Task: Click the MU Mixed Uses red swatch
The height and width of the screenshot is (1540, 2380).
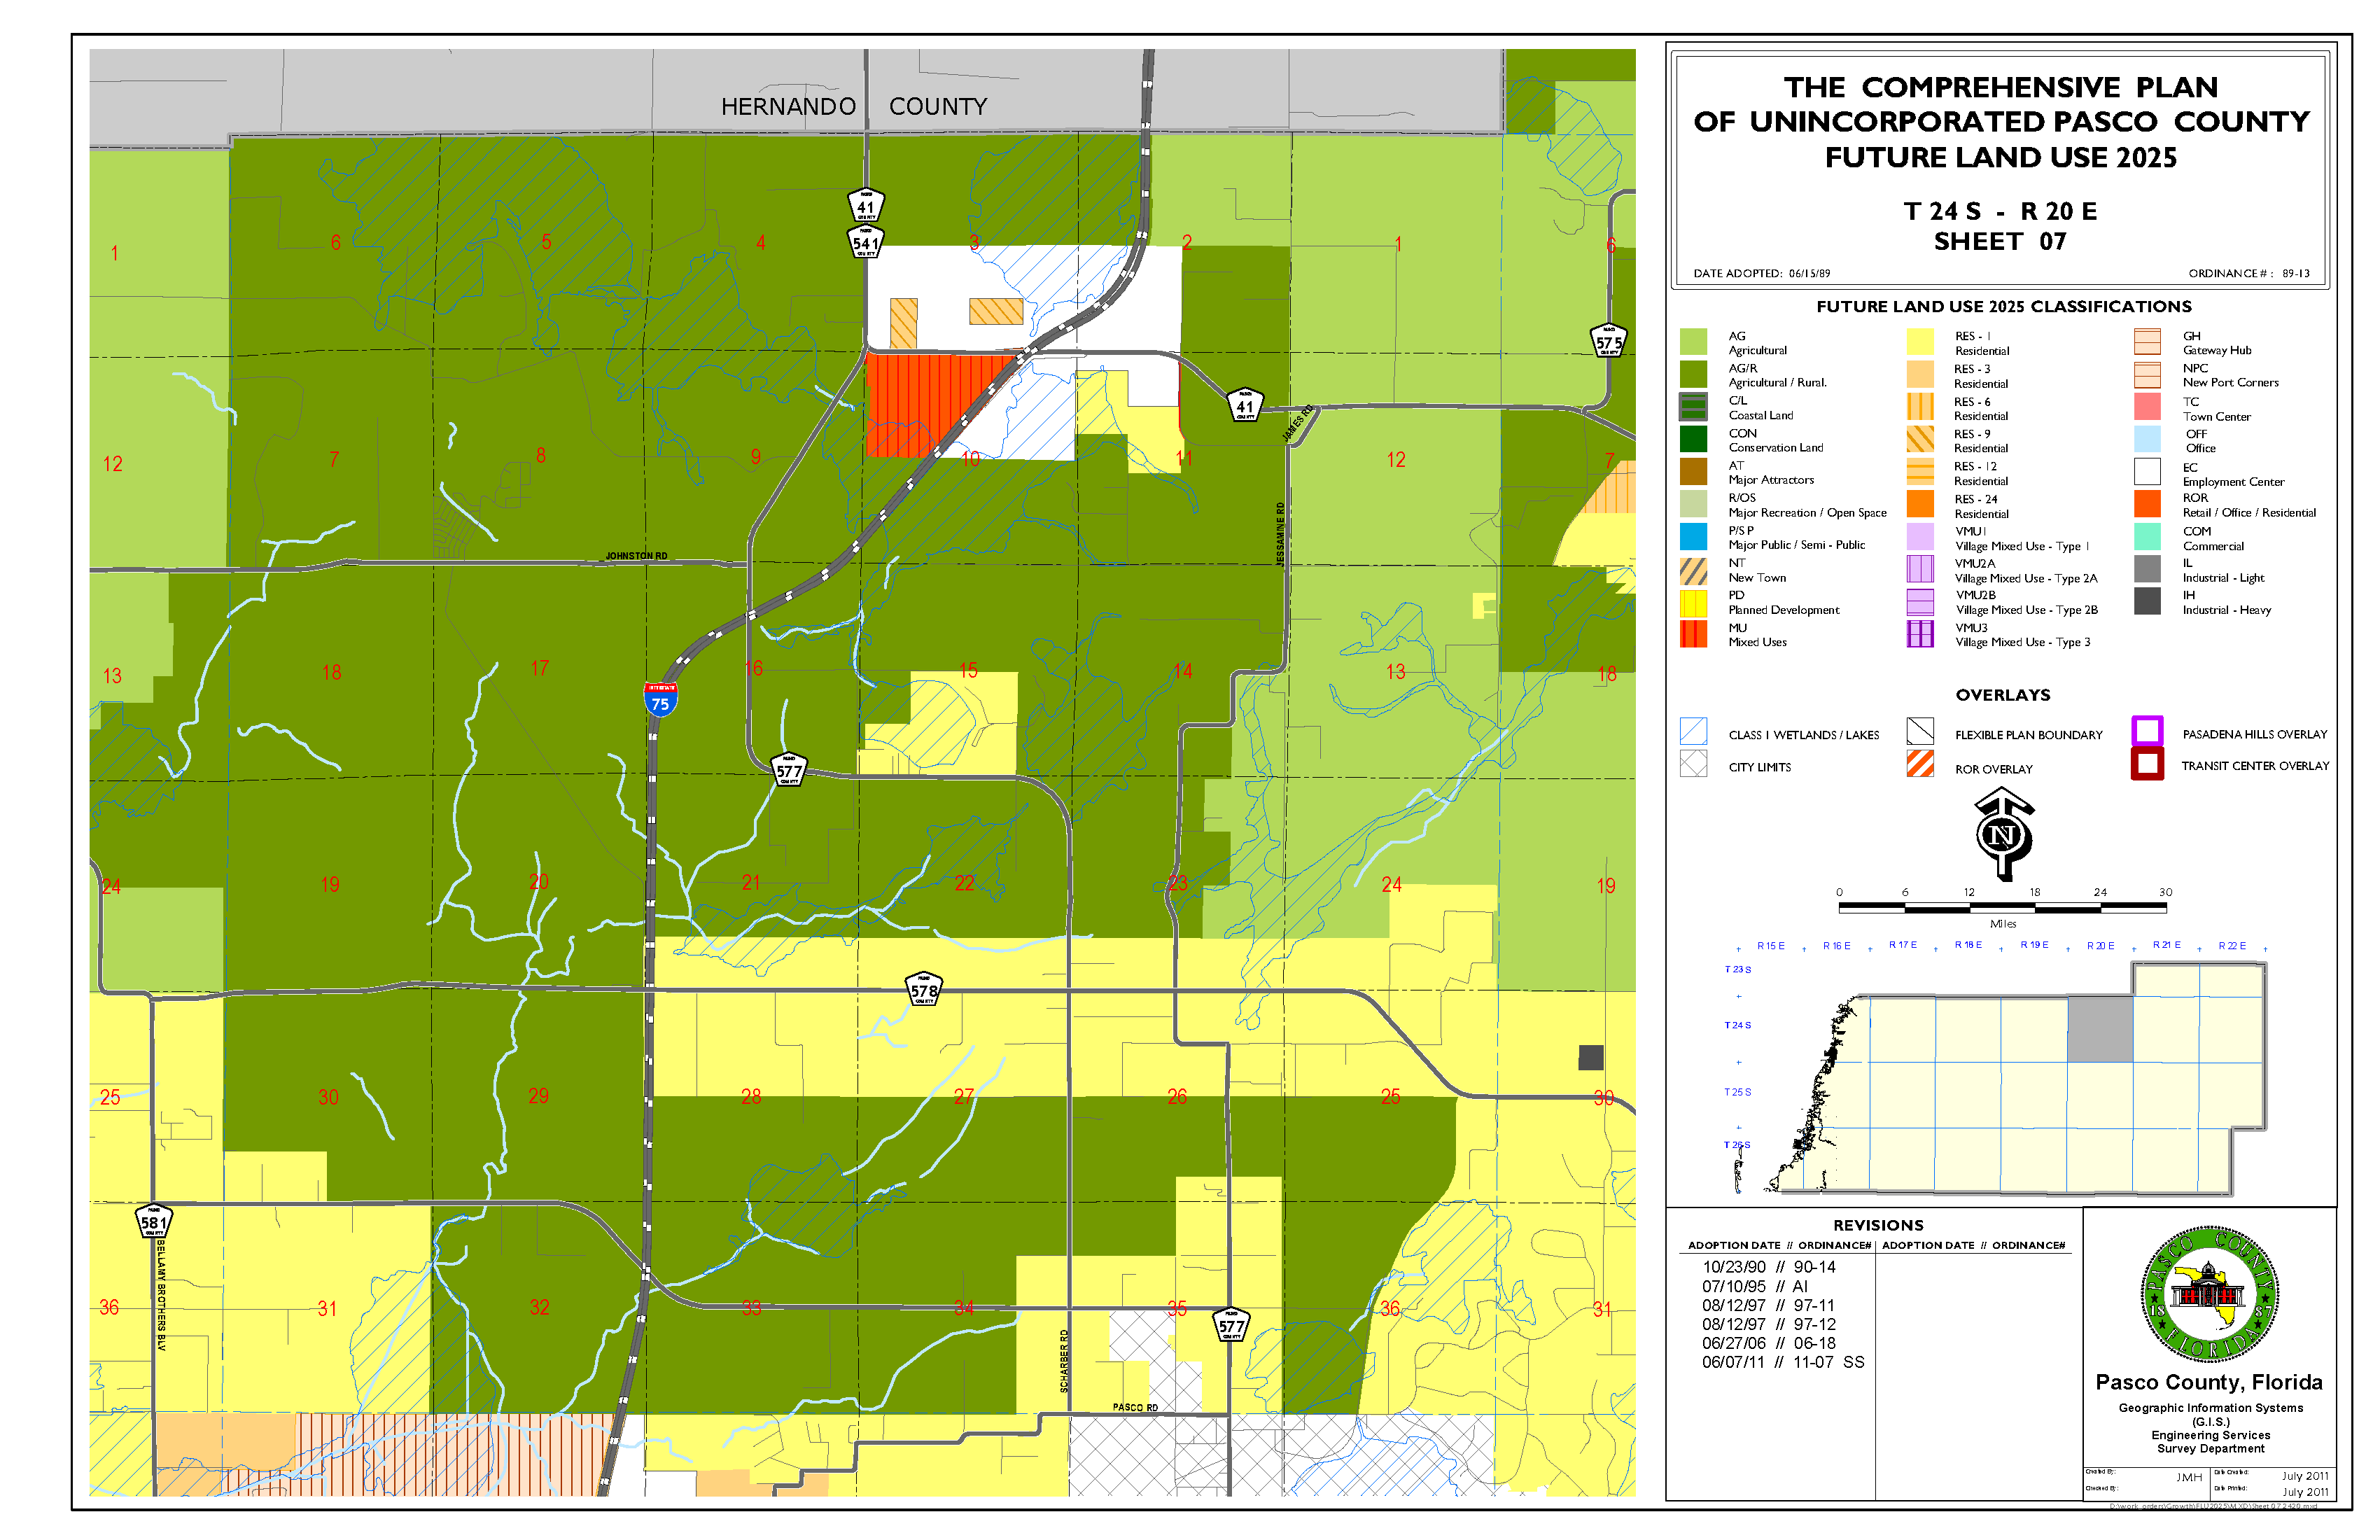Action: pos(1693,633)
